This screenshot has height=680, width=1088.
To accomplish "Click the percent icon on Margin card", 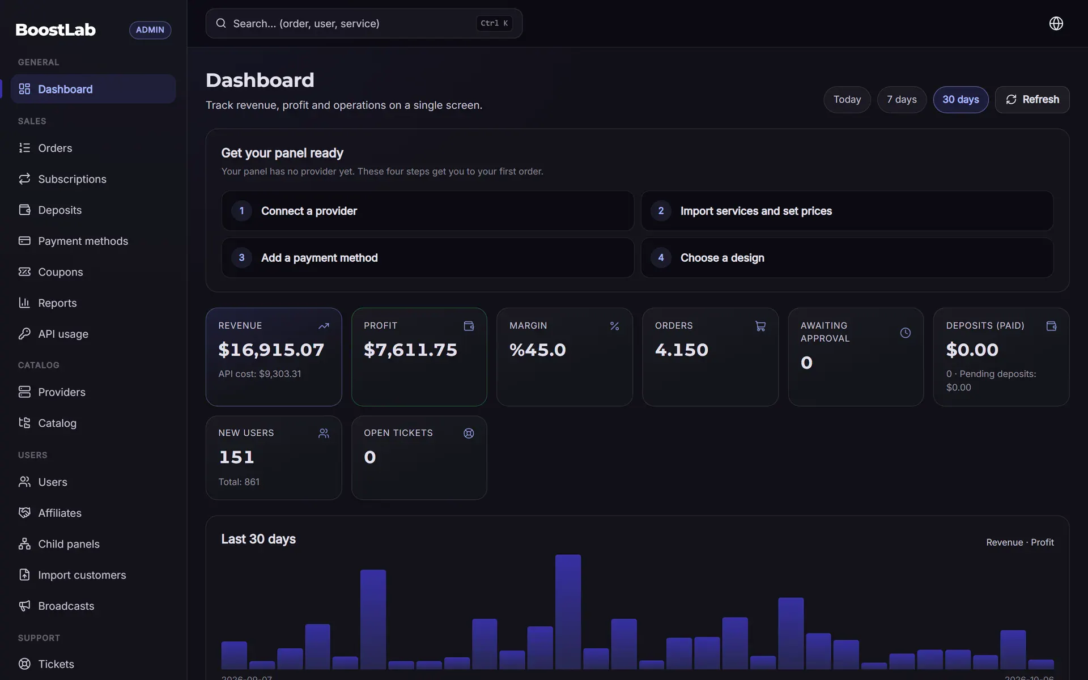I will click(614, 326).
